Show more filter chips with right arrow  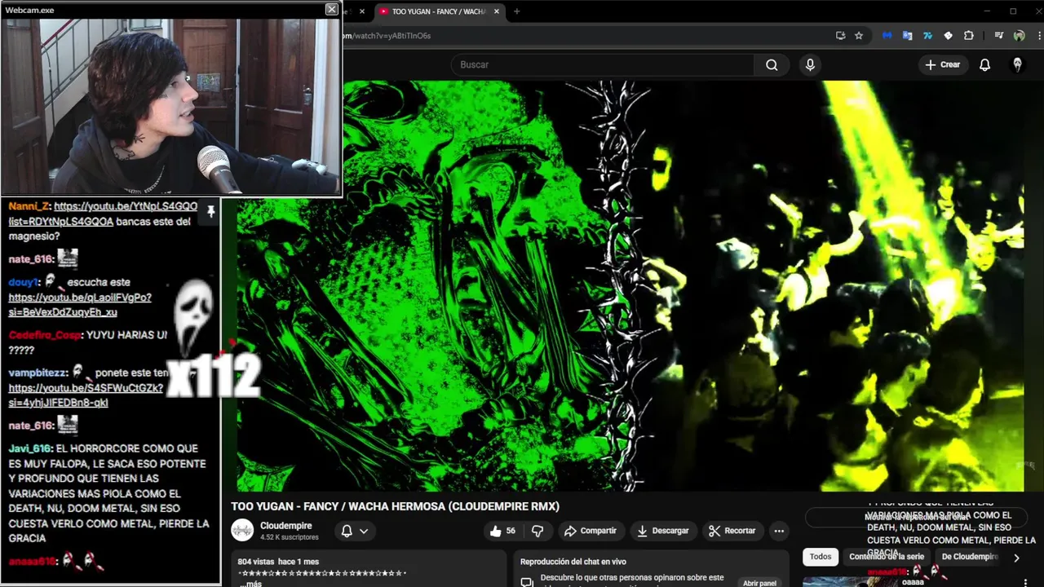[1016, 558]
